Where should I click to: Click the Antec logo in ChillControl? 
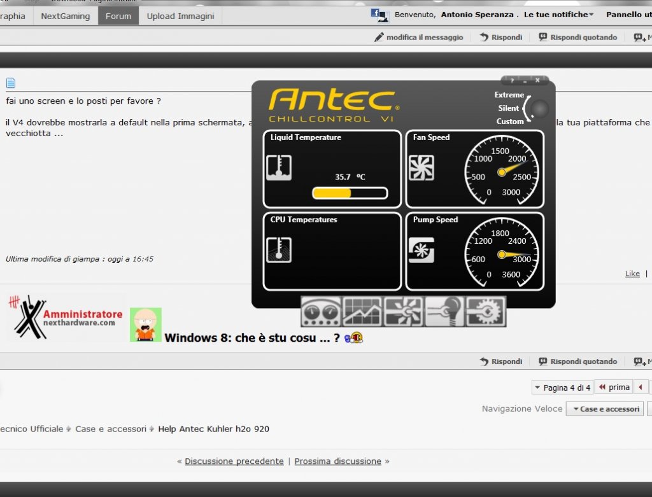click(x=334, y=101)
